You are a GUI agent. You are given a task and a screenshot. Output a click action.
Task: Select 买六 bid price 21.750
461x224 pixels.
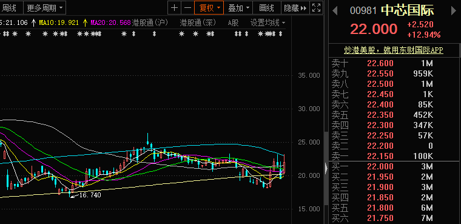[380, 218]
